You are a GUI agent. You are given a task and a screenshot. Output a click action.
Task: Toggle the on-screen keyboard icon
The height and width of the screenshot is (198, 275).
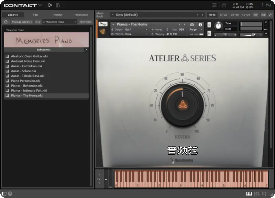point(249,194)
